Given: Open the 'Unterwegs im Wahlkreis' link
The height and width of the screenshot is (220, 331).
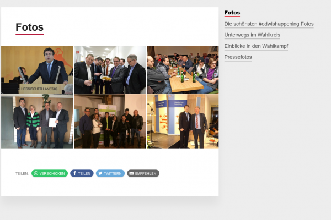Looking at the screenshot, I should coord(252,35).
